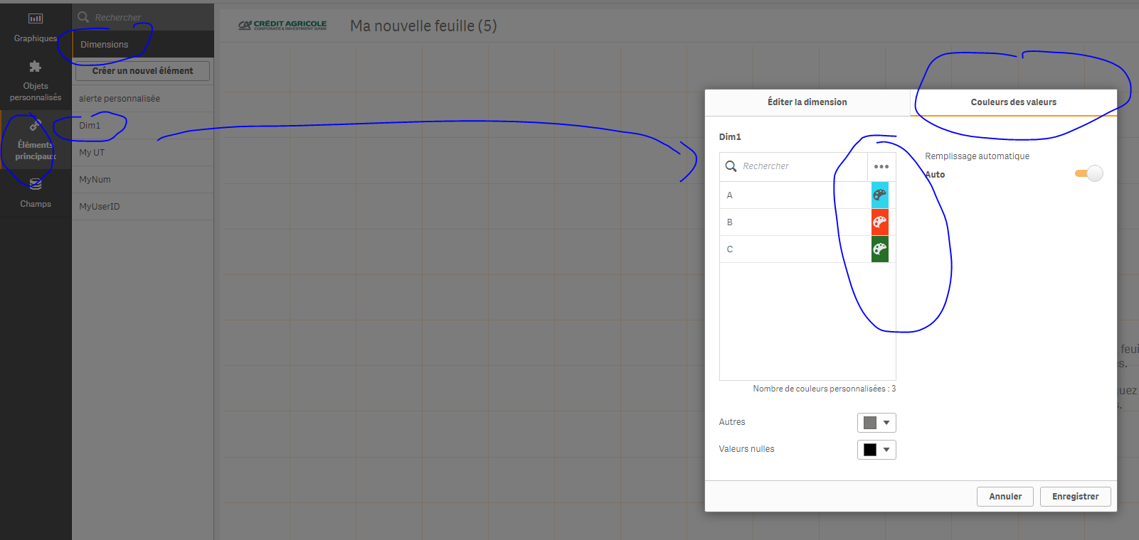Click the Enregistrer button
This screenshot has width=1139, height=540.
pyautogui.click(x=1076, y=497)
